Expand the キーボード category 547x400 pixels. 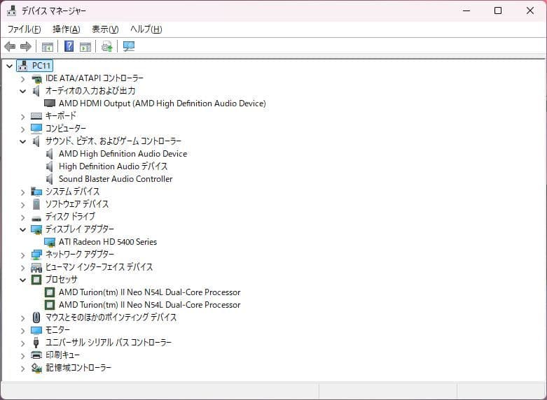tap(22, 116)
